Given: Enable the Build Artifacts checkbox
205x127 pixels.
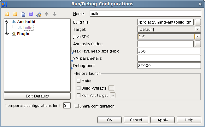Looking at the screenshot, I should pos(79,88).
